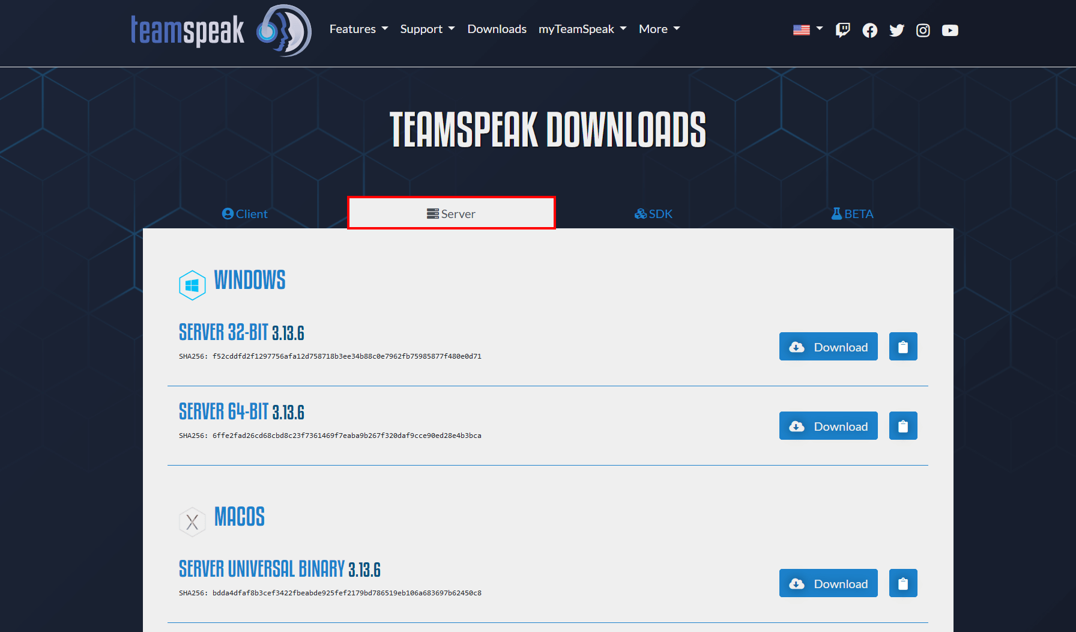1076x632 pixels.
Task: Open the Twitter social icon
Action: coord(896,30)
